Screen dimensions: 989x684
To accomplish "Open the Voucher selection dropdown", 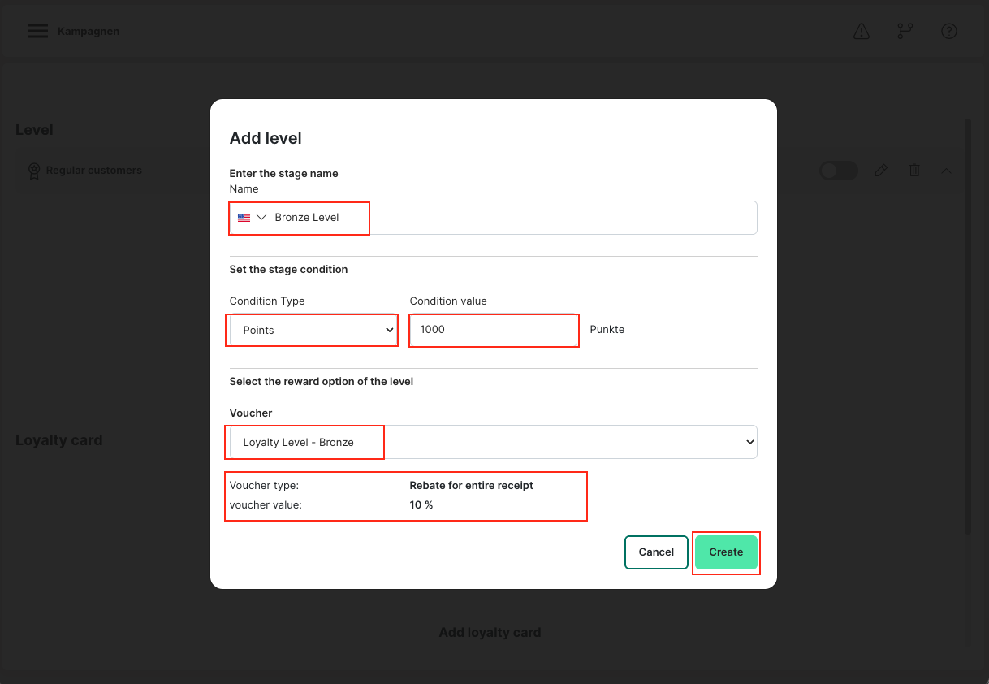I will click(493, 443).
